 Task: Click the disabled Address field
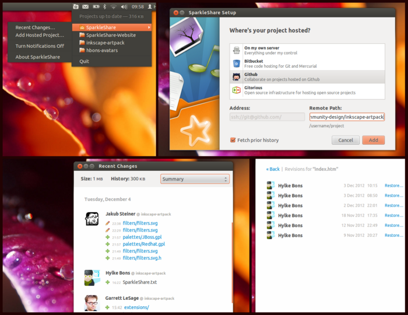click(267, 117)
